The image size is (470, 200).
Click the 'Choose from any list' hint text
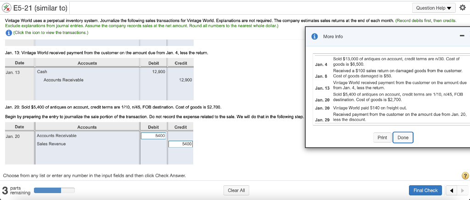pos(95,175)
